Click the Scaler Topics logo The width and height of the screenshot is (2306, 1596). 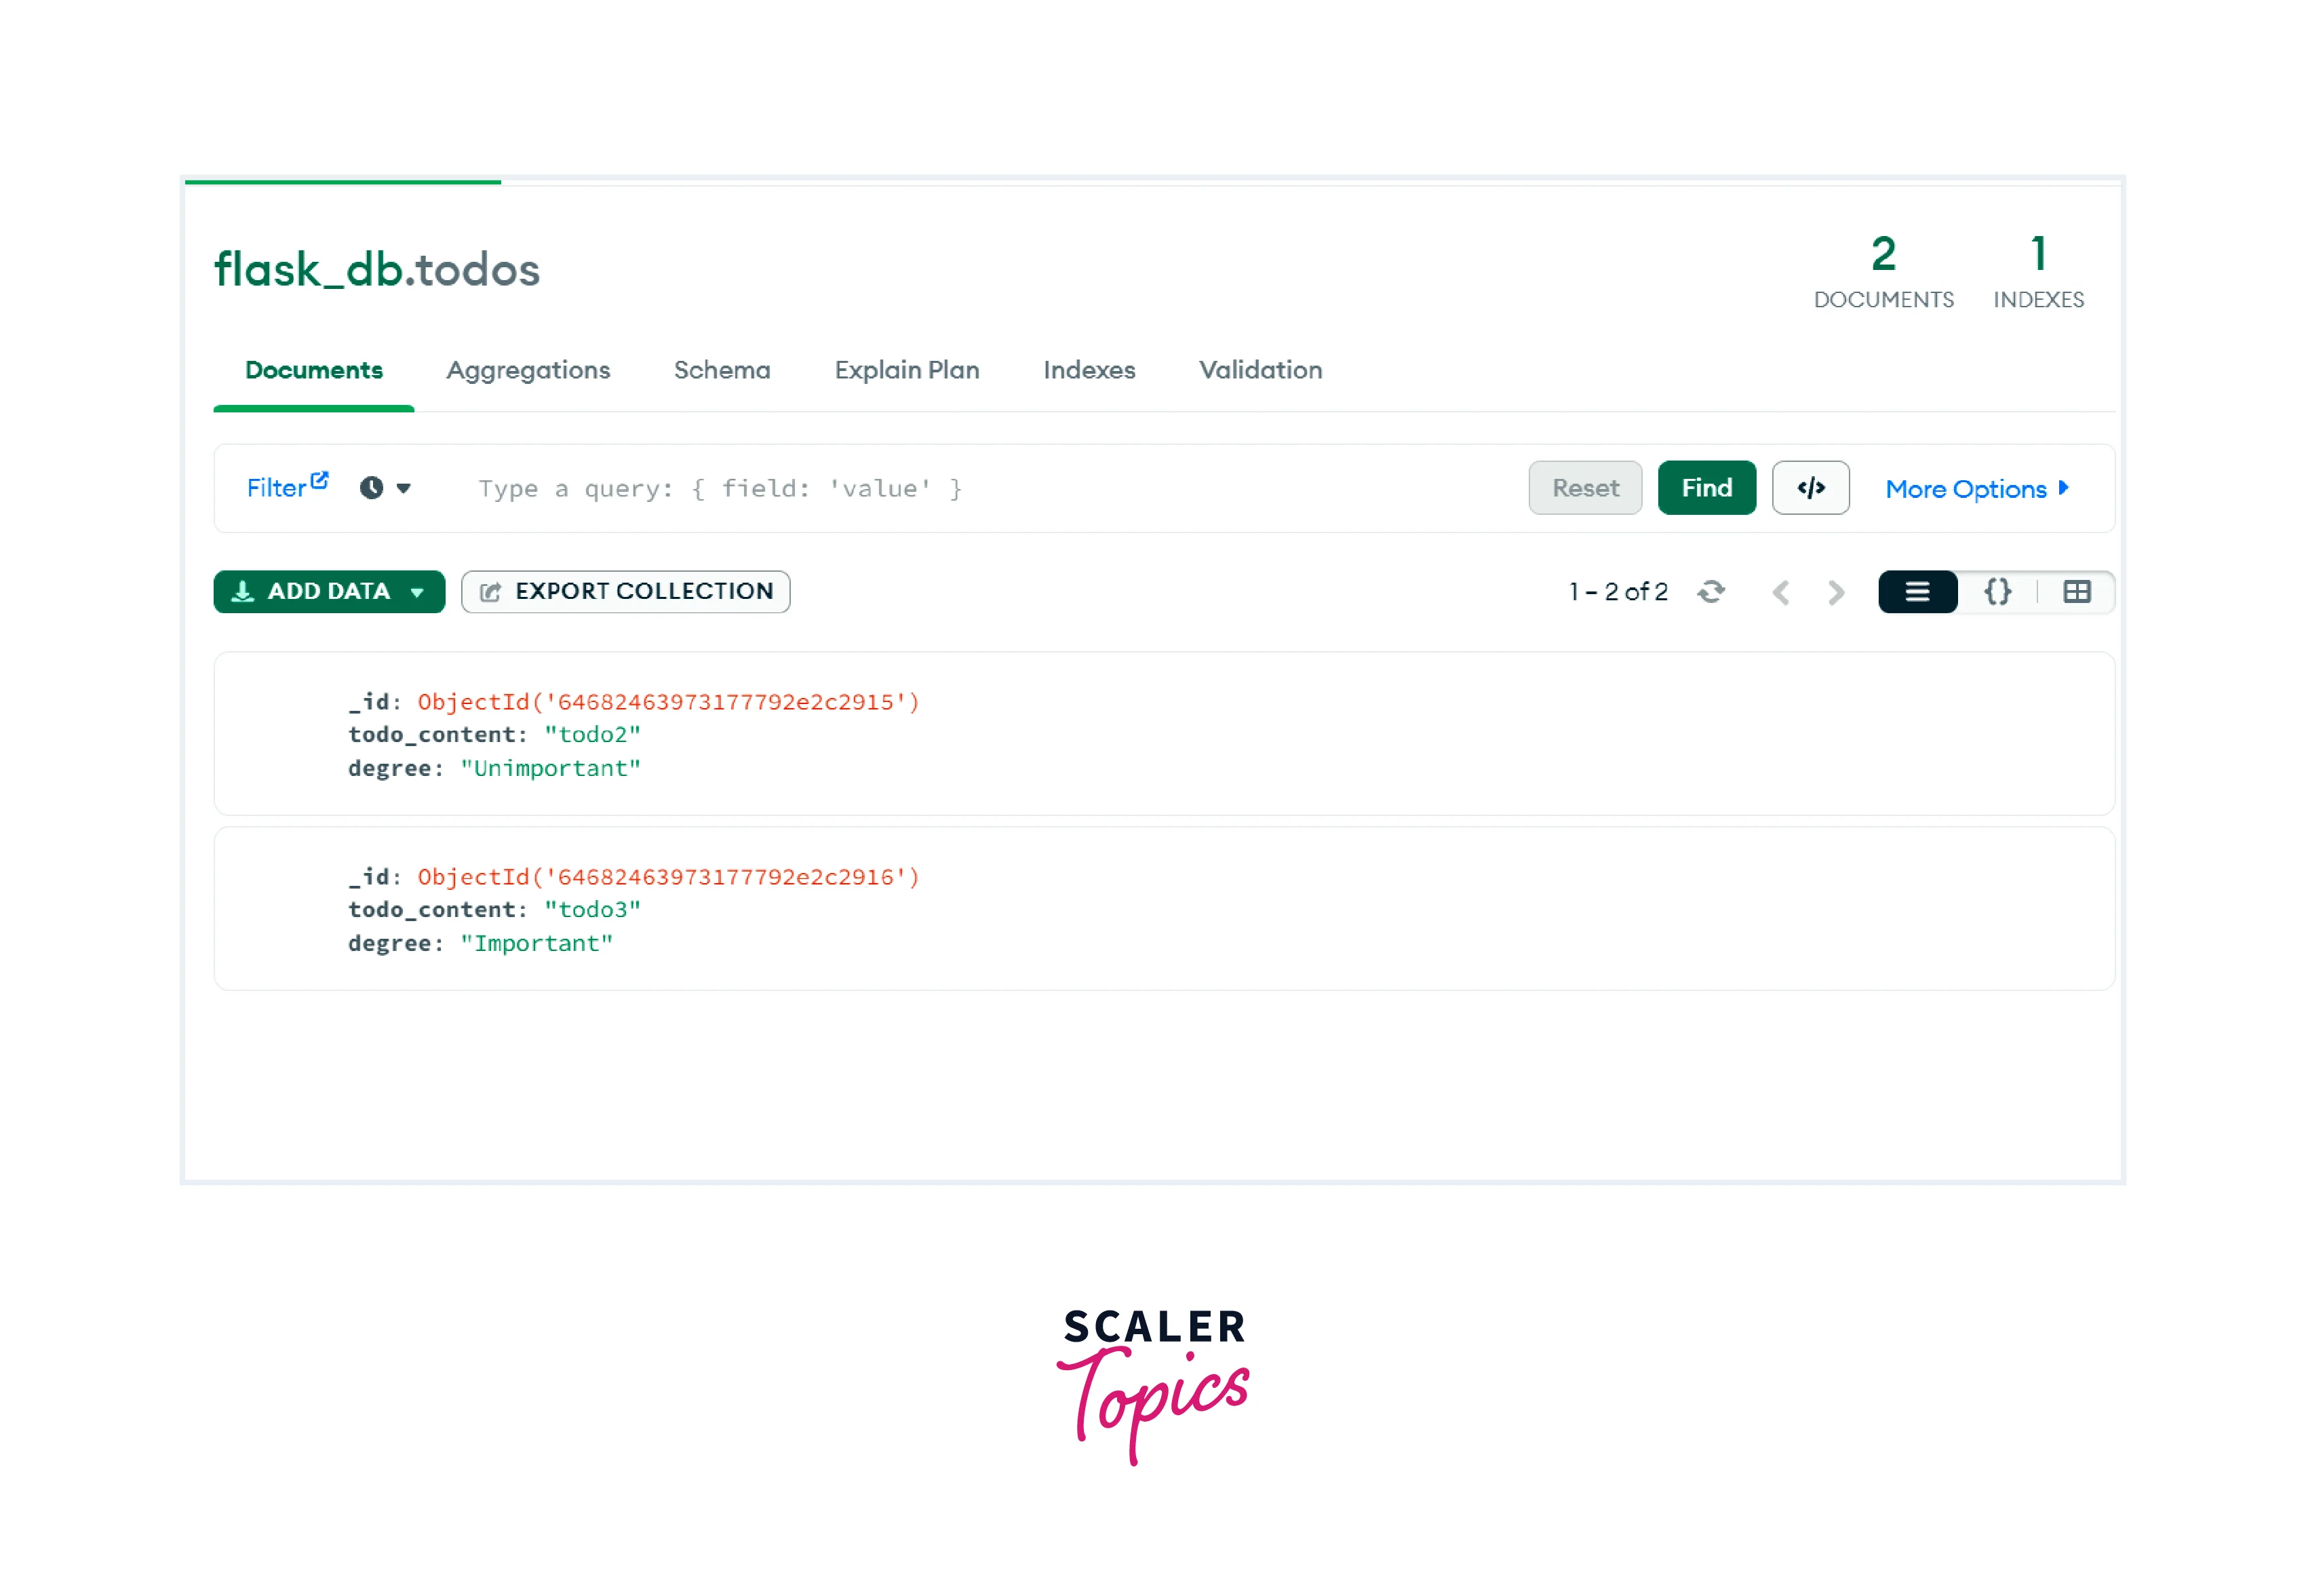[x=1153, y=1385]
